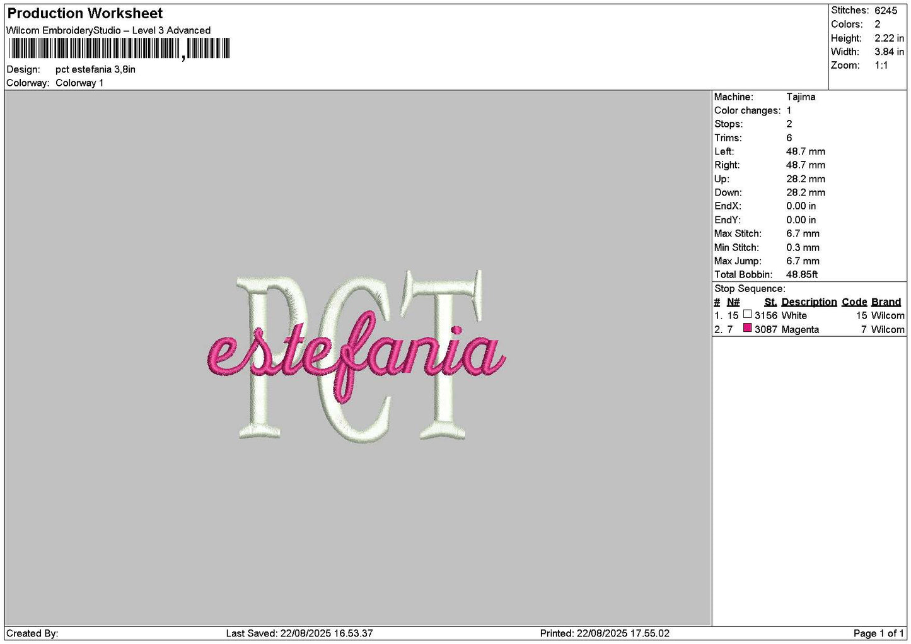Click the 'White' description in stop sequence
911x644 pixels.
click(794, 315)
